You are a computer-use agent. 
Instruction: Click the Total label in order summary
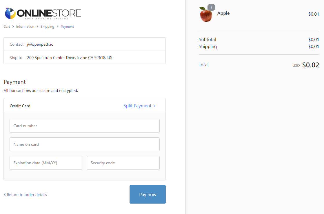tap(203, 65)
